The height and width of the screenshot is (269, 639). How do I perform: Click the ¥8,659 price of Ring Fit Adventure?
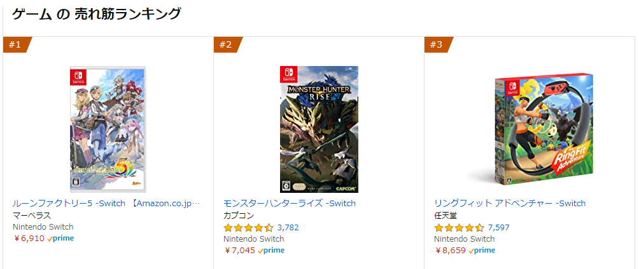tap(450, 250)
